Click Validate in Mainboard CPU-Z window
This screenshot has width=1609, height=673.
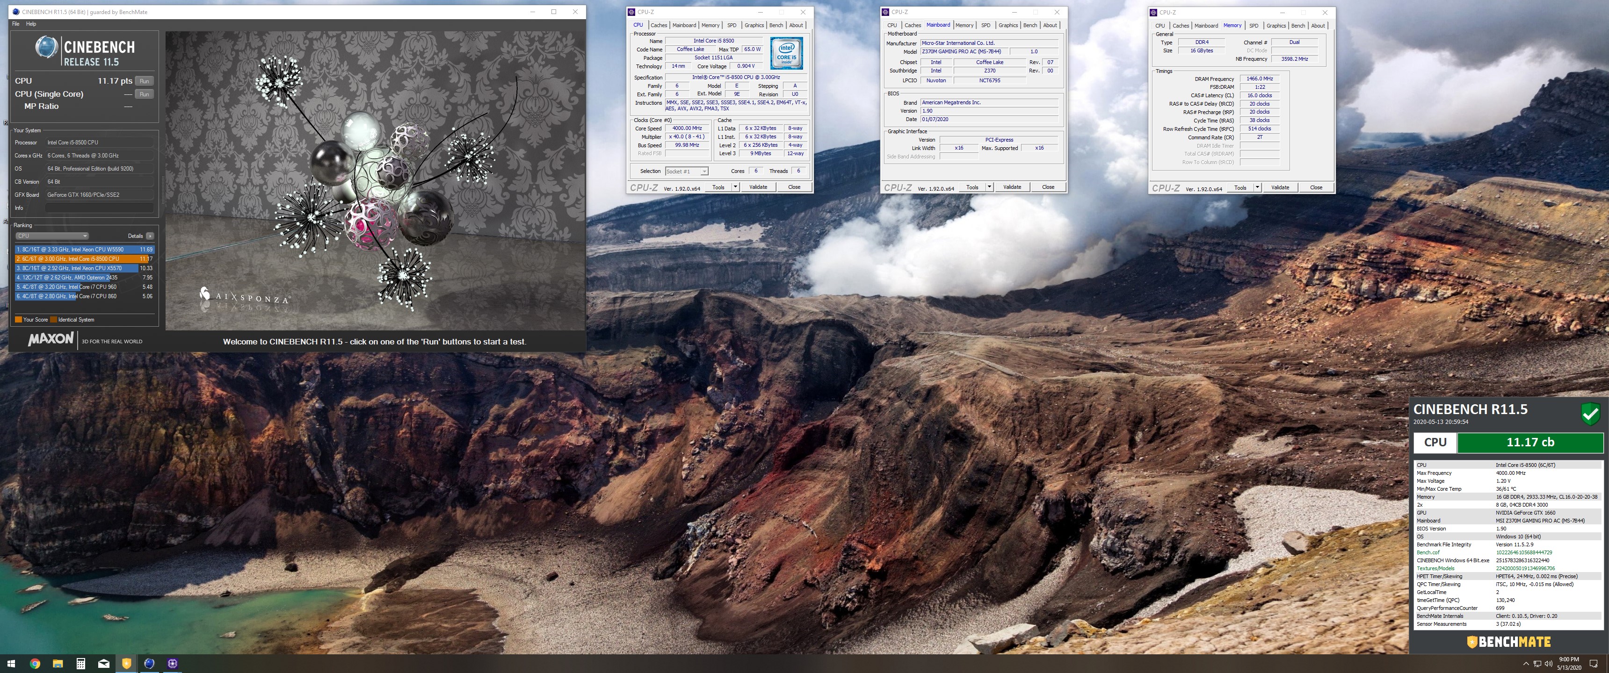click(x=1012, y=186)
